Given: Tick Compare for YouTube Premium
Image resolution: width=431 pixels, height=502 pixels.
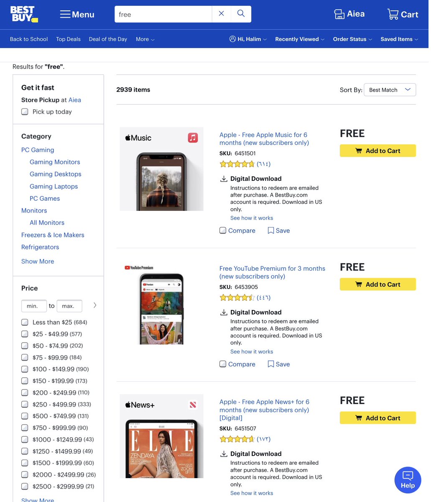Looking at the screenshot, I should pyautogui.click(x=223, y=364).
